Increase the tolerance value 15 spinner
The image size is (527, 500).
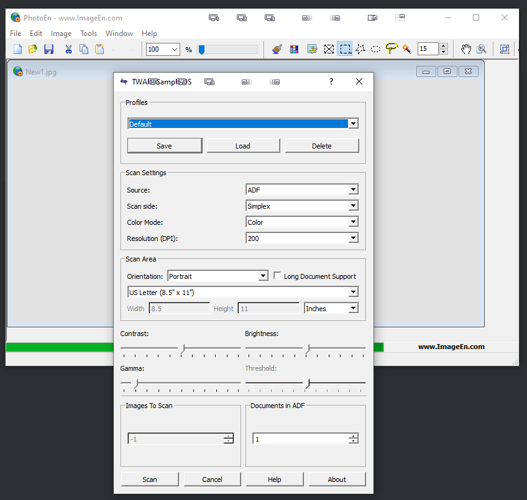click(x=443, y=46)
